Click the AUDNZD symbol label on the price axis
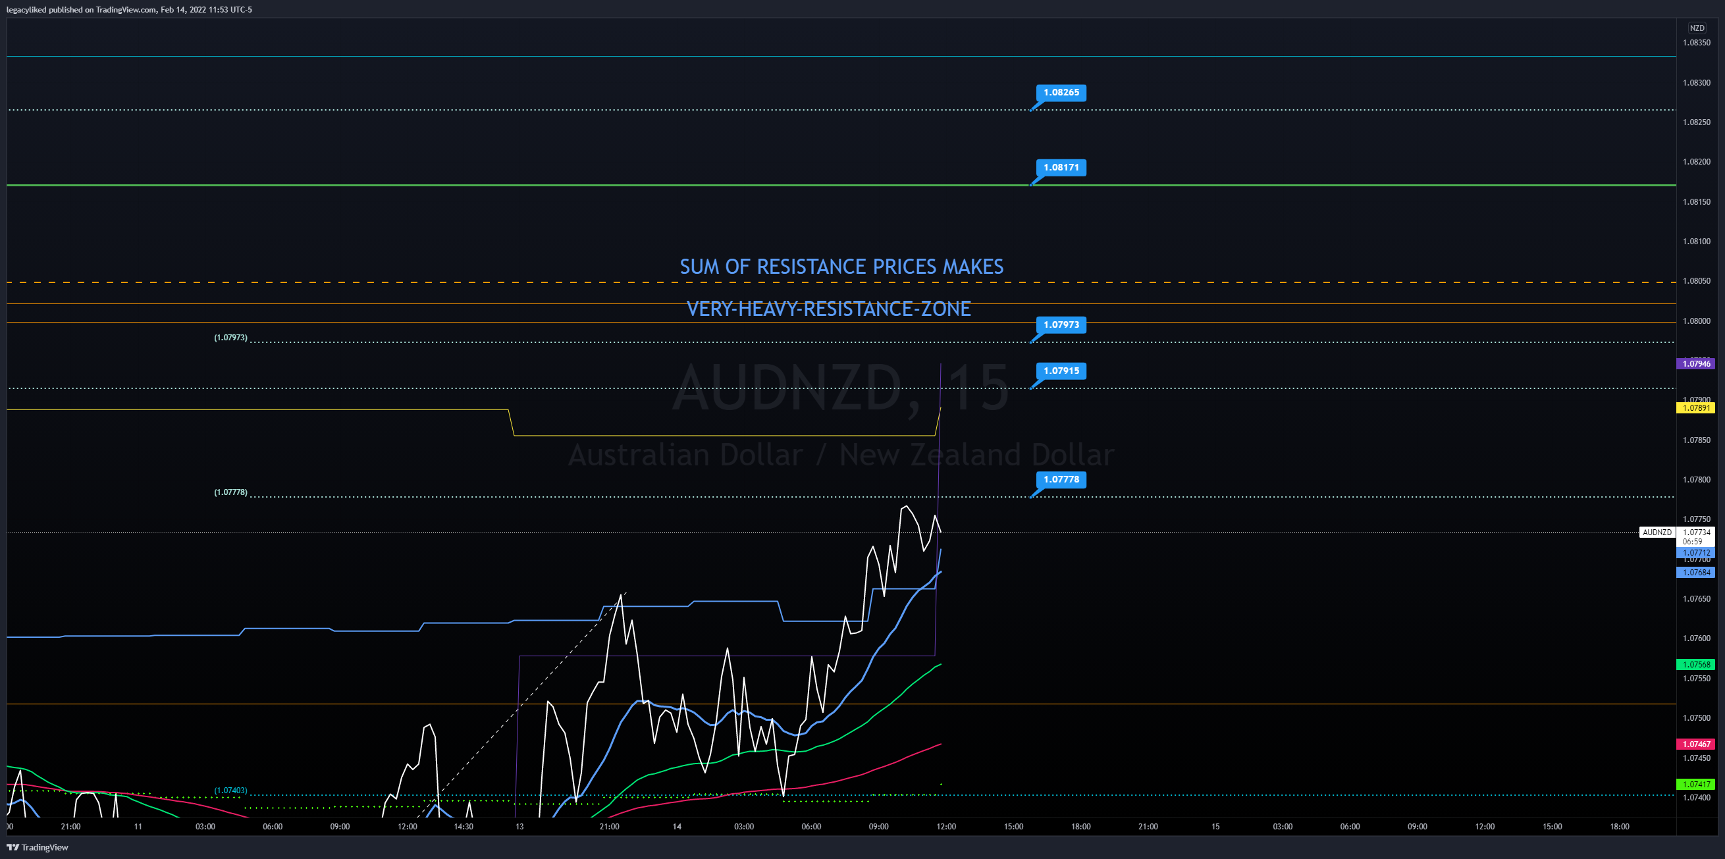 (1657, 533)
